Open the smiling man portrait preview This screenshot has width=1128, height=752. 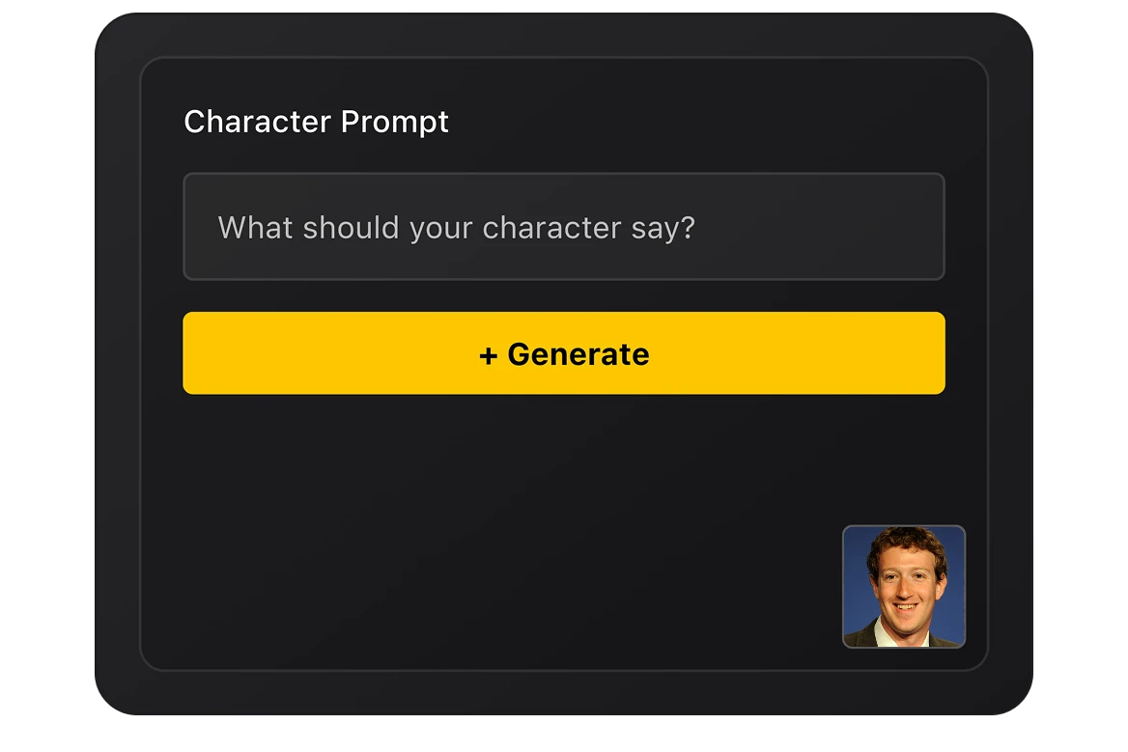click(904, 587)
